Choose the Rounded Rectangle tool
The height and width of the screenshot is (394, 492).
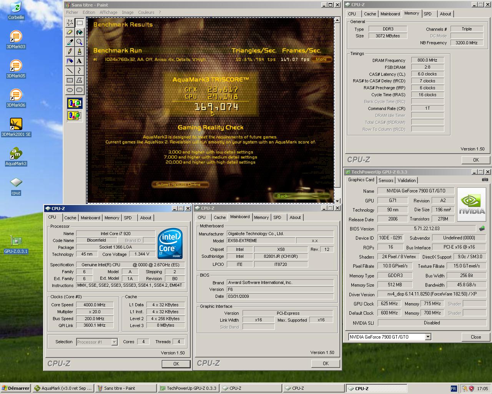click(x=79, y=90)
